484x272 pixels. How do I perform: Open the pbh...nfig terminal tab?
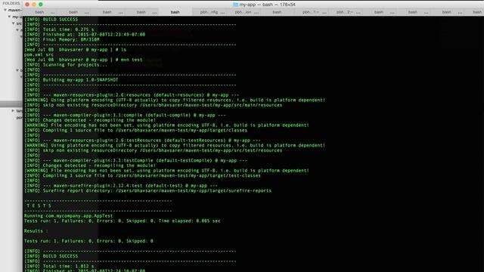(x=209, y=12)
